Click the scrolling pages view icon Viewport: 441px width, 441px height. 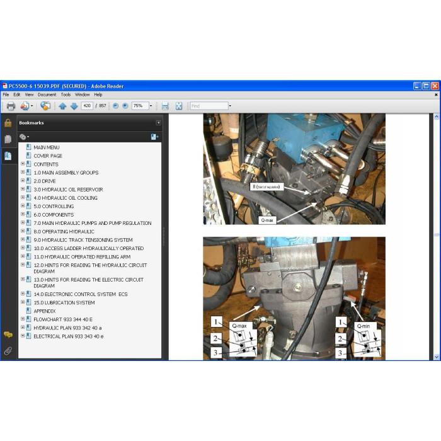(165, 106)
